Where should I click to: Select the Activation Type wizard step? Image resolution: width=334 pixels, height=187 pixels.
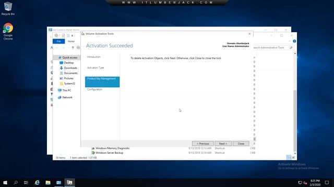click(96, 68)
